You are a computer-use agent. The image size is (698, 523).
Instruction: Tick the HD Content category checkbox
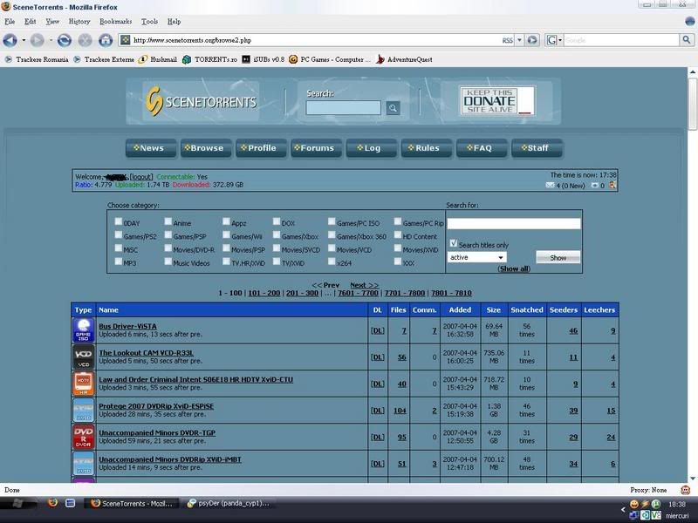tap(398, 234)
